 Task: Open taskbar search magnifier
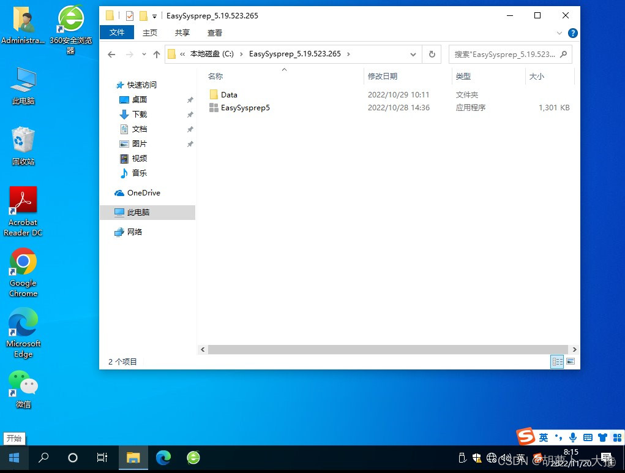click(43, 458)
